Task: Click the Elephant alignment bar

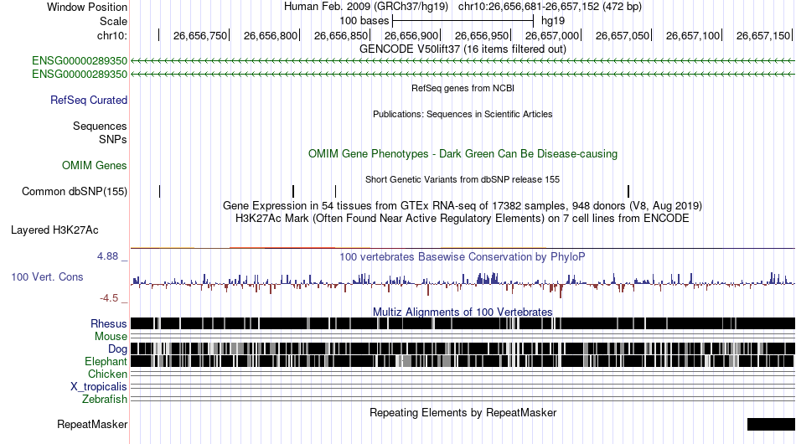Action: coord(463,361)
